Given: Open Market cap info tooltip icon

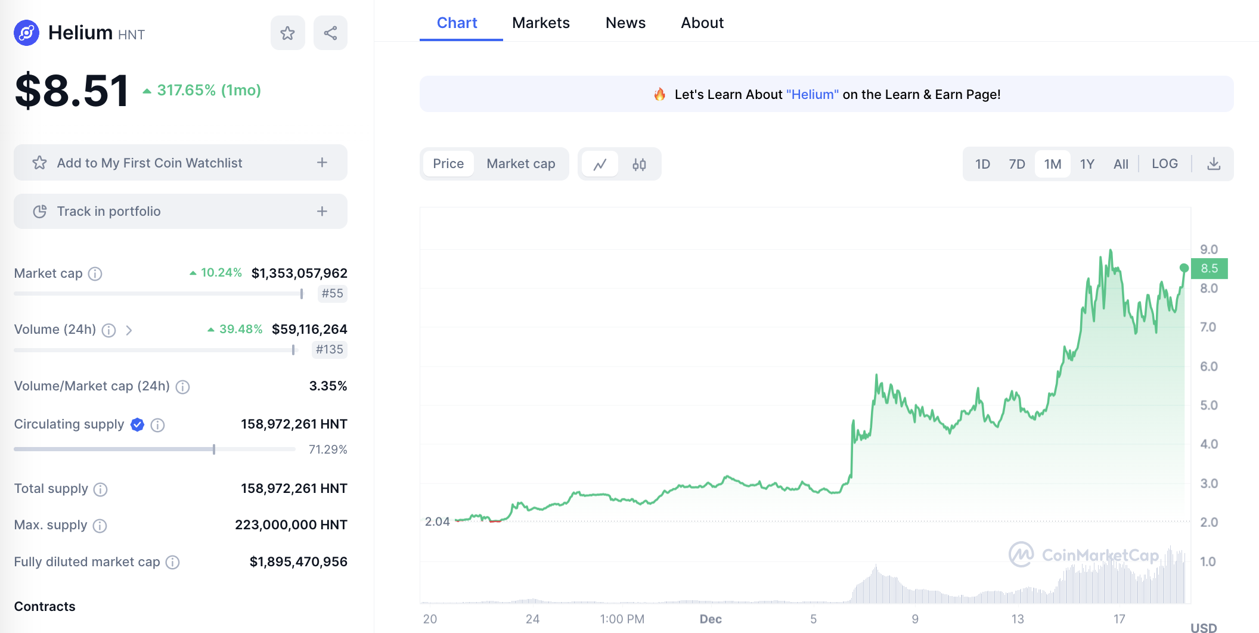Looking at the screenshot, I should pos(95,274).
